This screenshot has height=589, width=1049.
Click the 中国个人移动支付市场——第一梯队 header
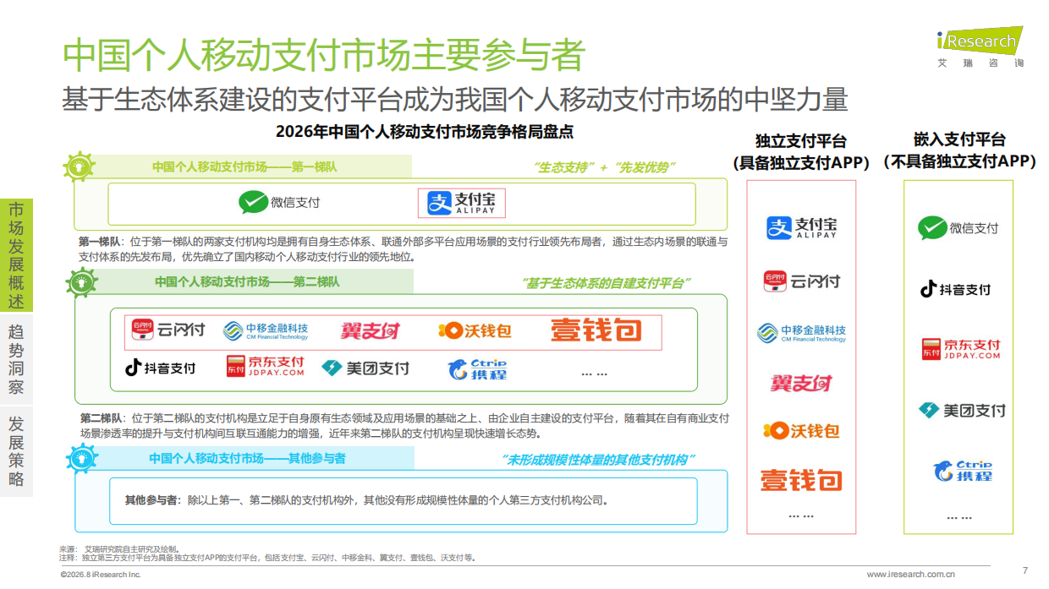pyautogui.click(x=244, y=166)
